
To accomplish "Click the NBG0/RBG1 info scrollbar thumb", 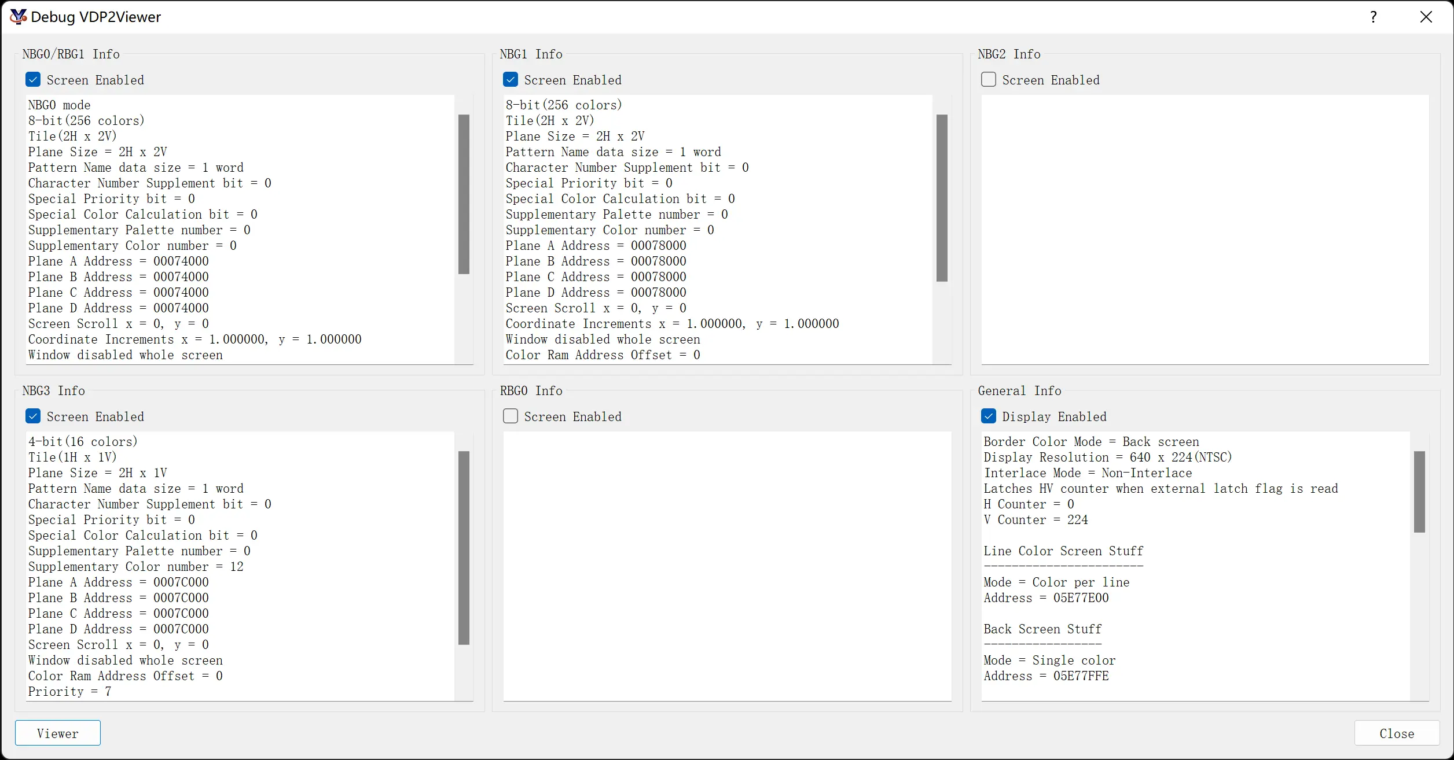I will coord(464,194).
